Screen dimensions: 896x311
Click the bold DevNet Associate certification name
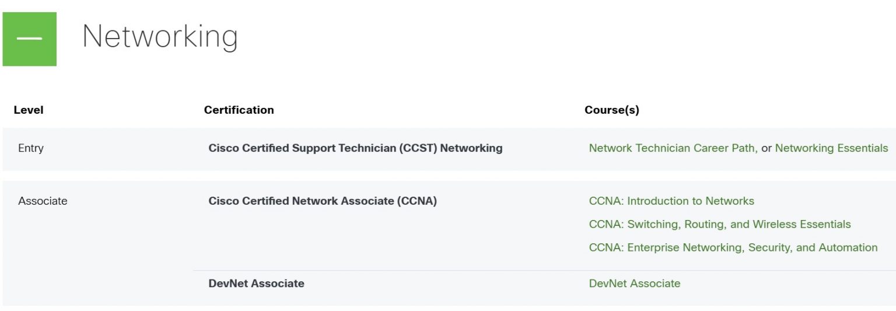click(256, 284)
